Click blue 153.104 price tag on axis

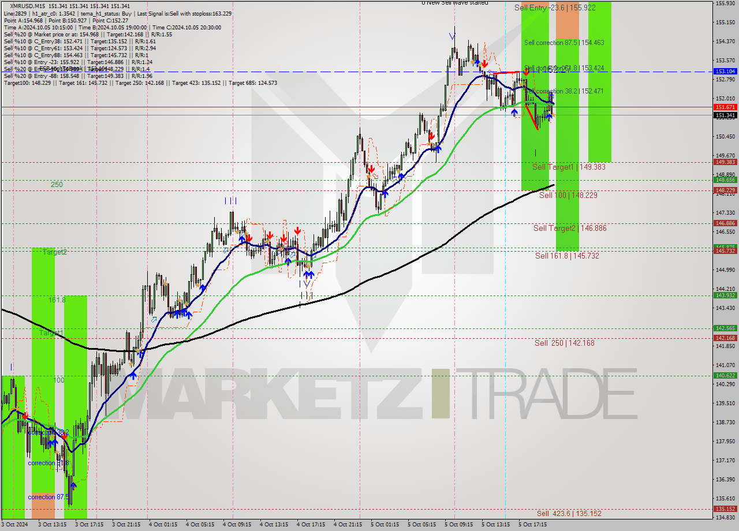tap(725, 72)
